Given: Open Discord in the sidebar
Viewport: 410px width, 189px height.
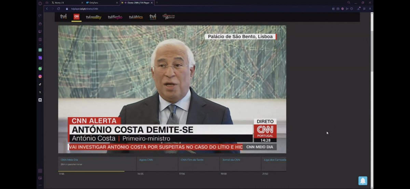Looking at the screenshot, I should (x=40, y=100).
